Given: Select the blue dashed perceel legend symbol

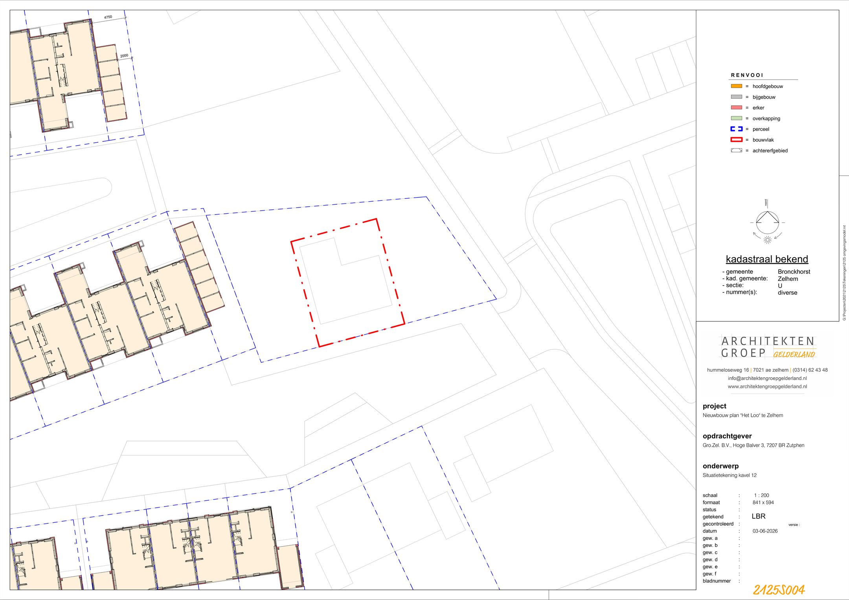Looking at the screenshot, I should [736, 128].
